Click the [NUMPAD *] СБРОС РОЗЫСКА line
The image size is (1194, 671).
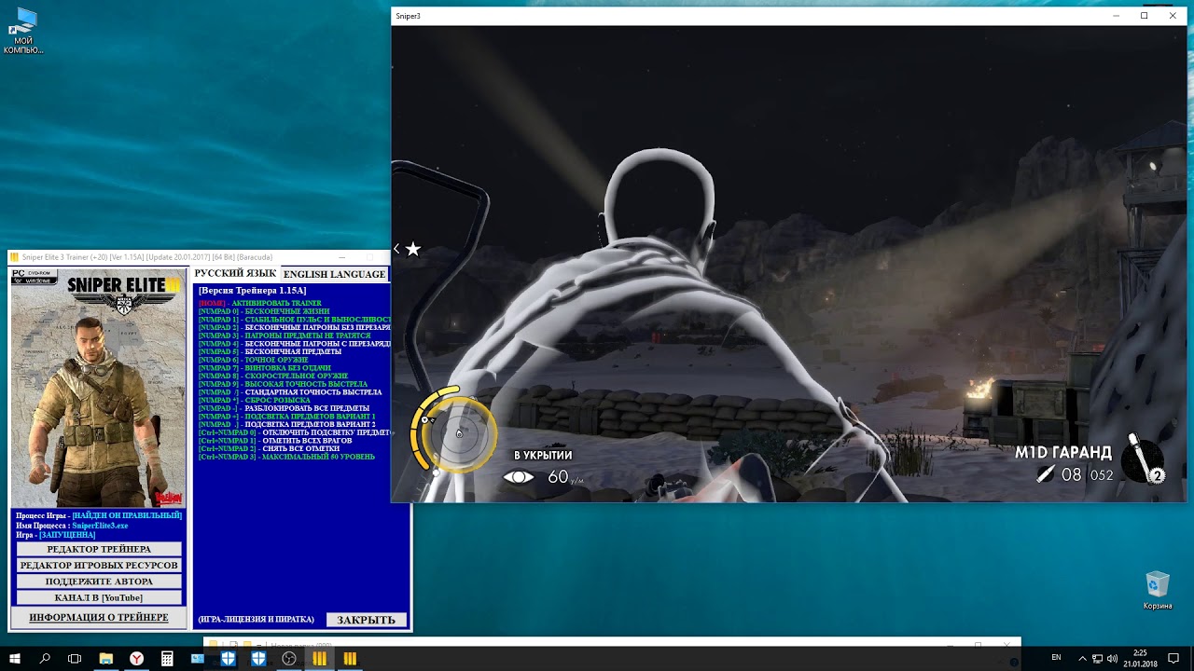254,401
